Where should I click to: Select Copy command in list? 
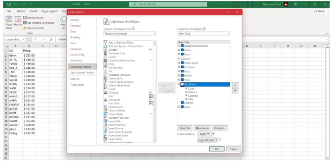[111, 64]
